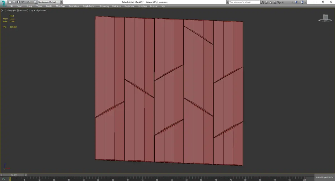
Task: Open the Tools menu
Action: click(x=20, y=6)
